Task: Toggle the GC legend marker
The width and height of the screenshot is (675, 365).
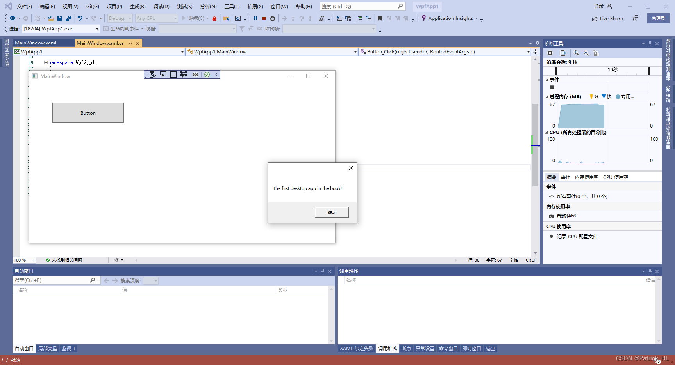Action: click(591, 97)
